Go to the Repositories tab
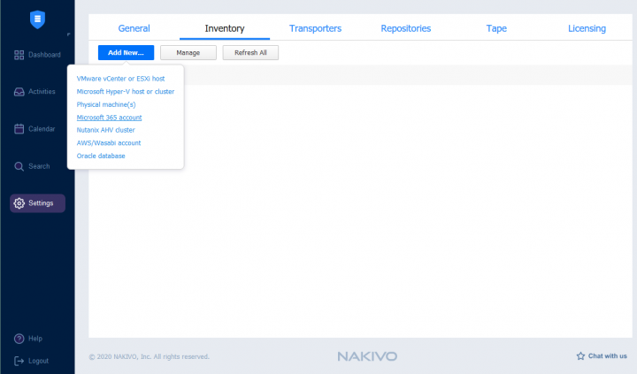637x374 pixels. (x=406, y=28)
